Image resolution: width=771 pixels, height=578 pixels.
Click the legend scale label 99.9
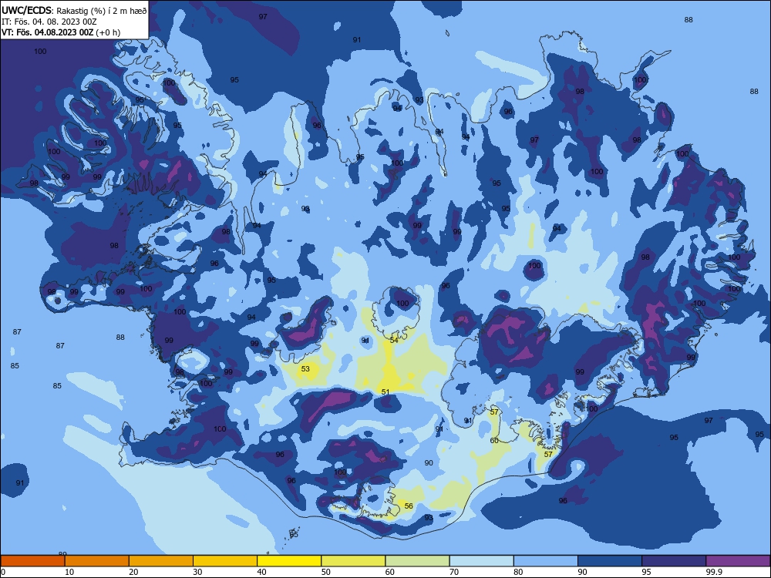713,572
